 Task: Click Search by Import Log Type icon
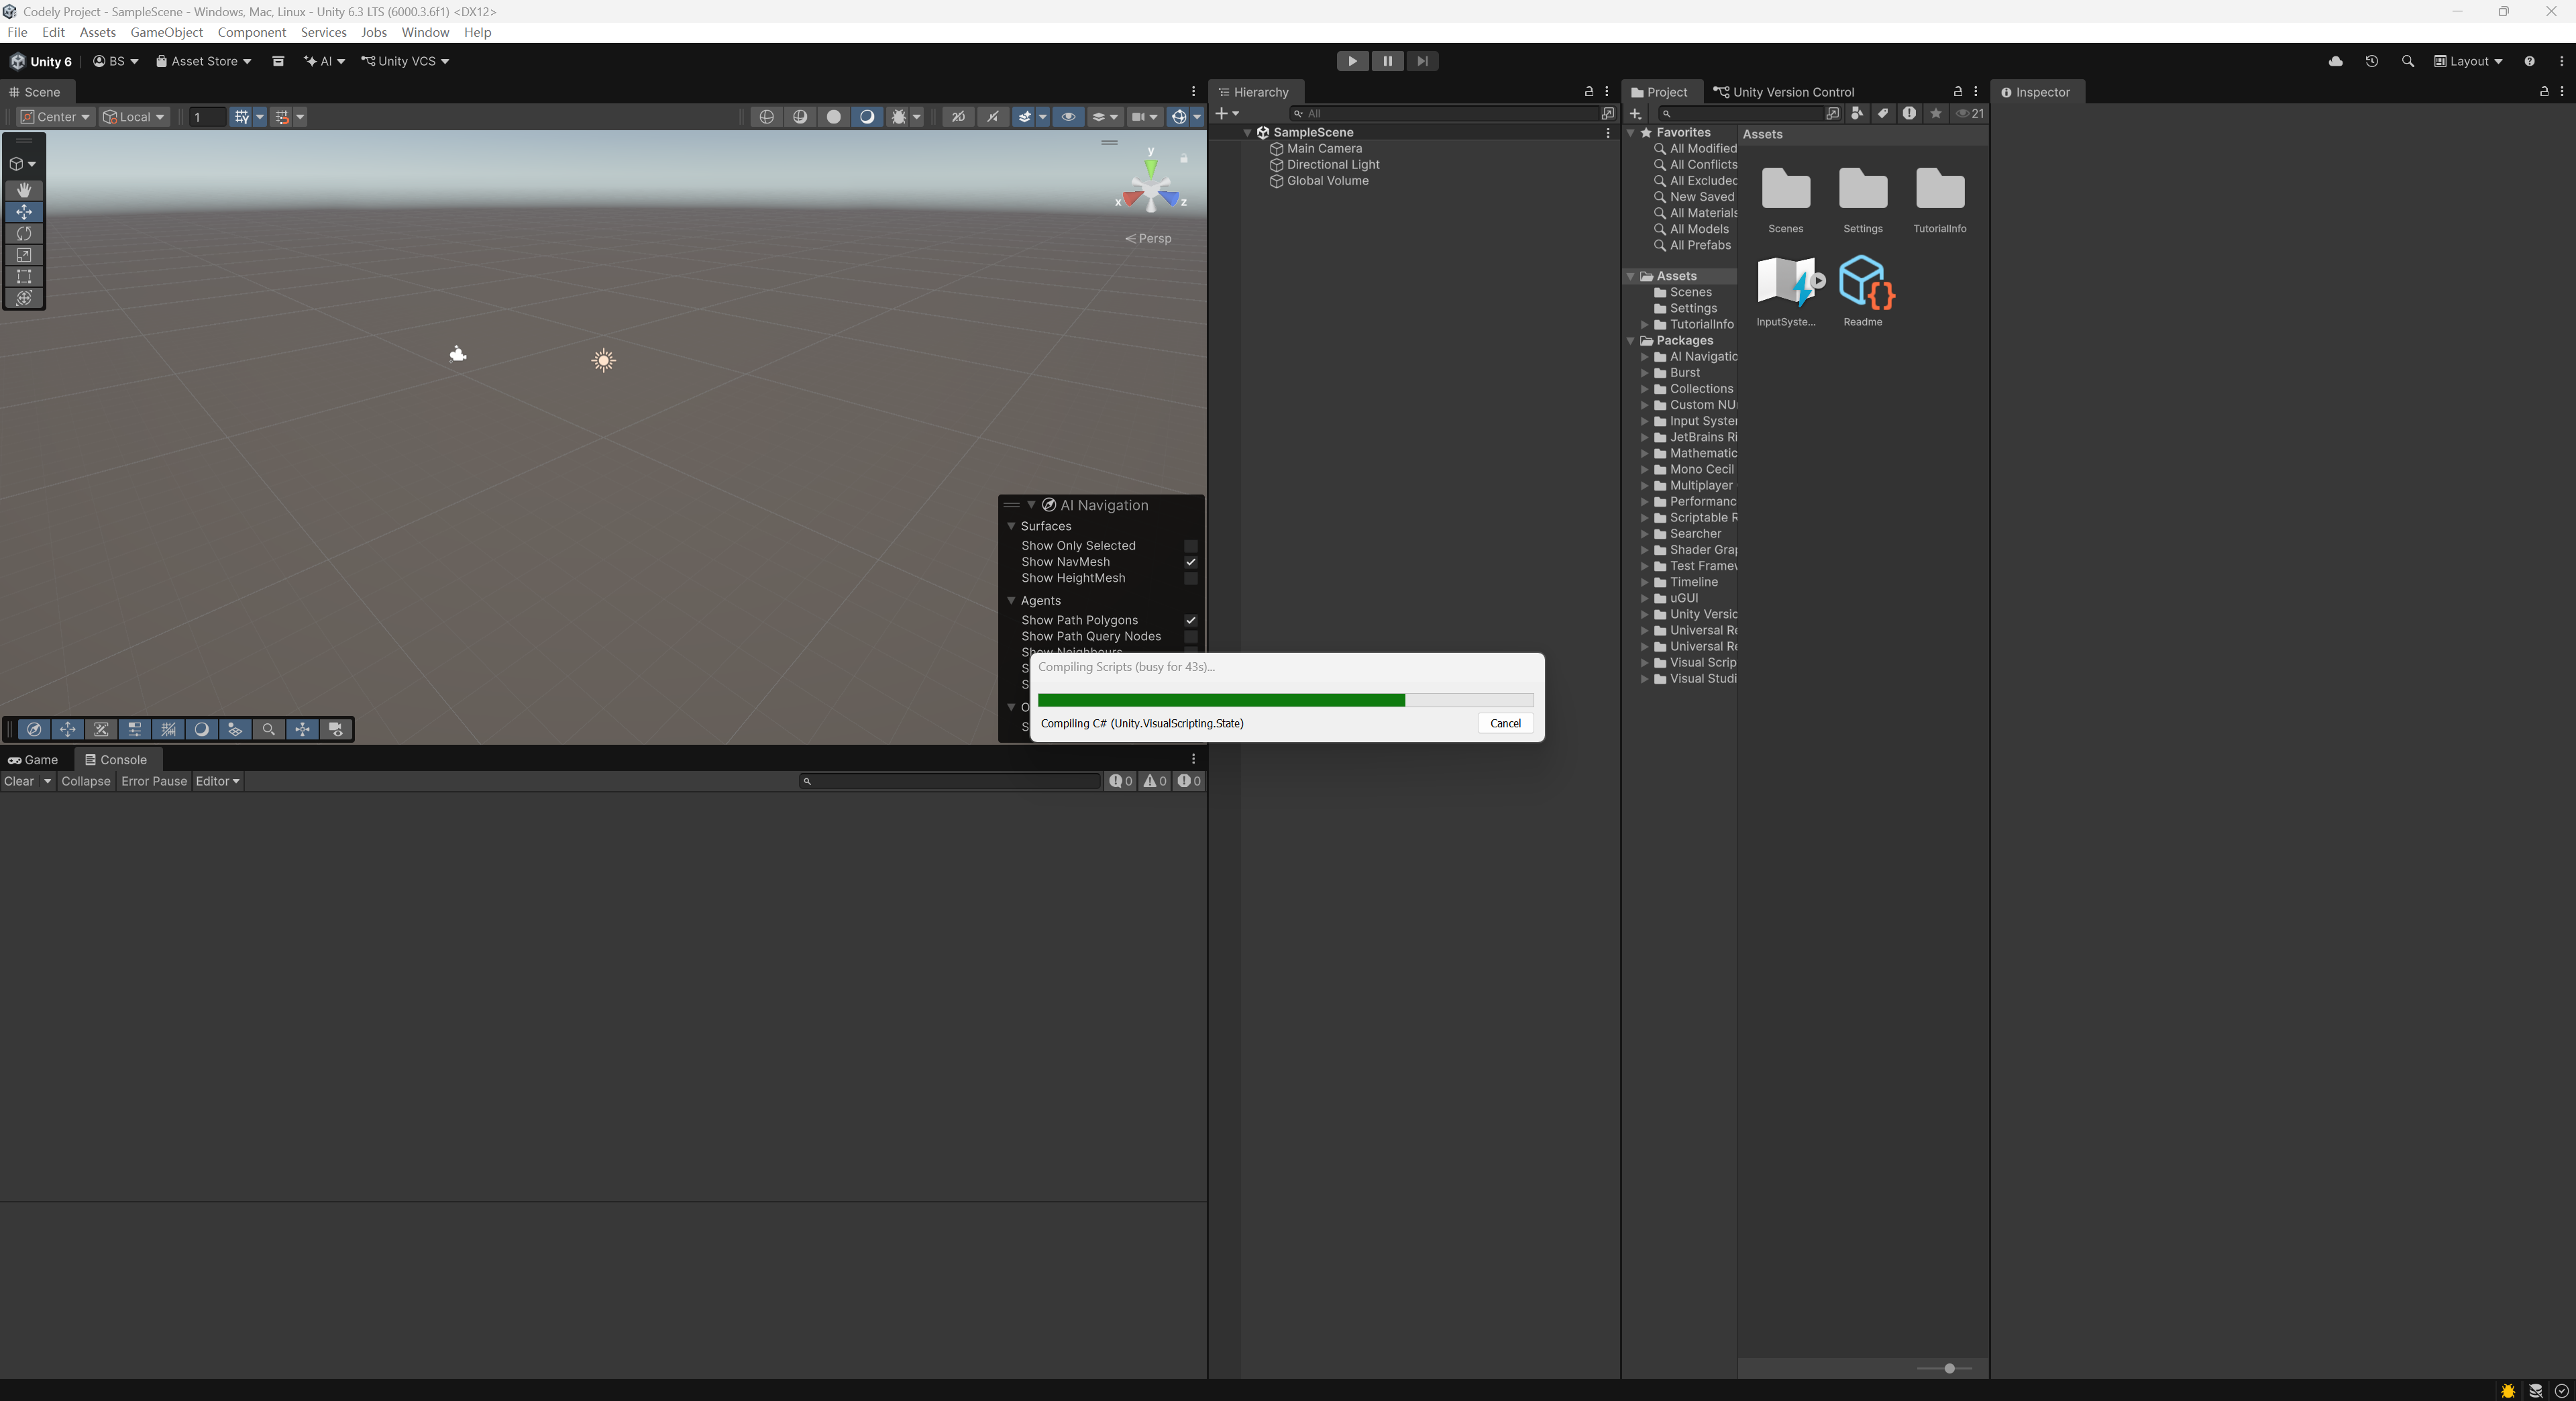pos(1909,113)
